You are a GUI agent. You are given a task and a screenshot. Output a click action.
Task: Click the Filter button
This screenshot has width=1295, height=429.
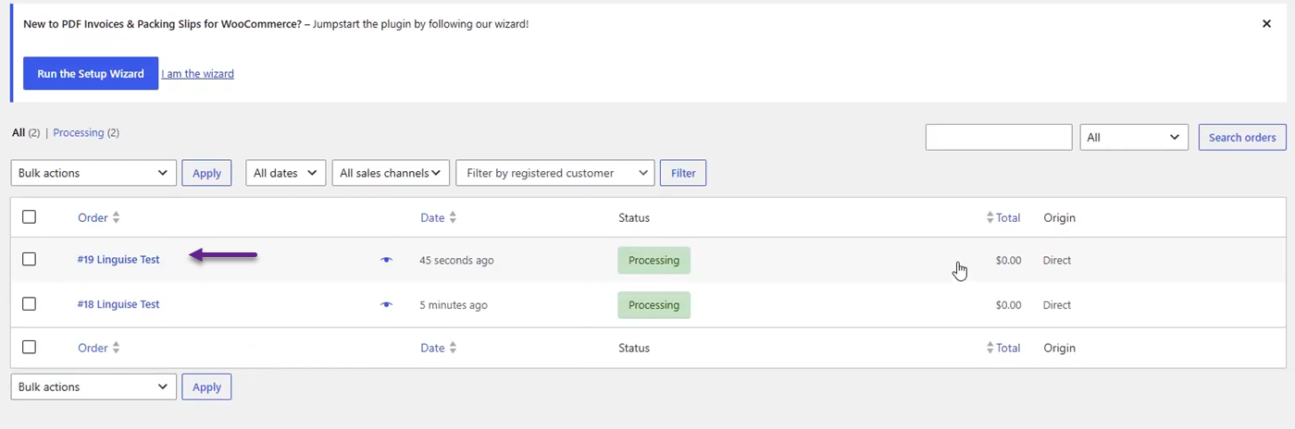(x=683, y=173)
